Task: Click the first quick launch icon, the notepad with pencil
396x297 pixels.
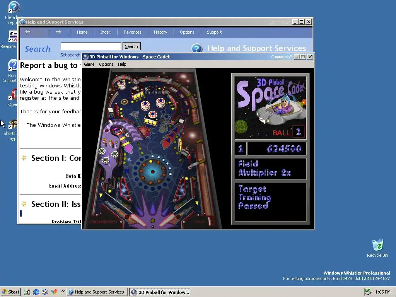Action: [27, 292]
